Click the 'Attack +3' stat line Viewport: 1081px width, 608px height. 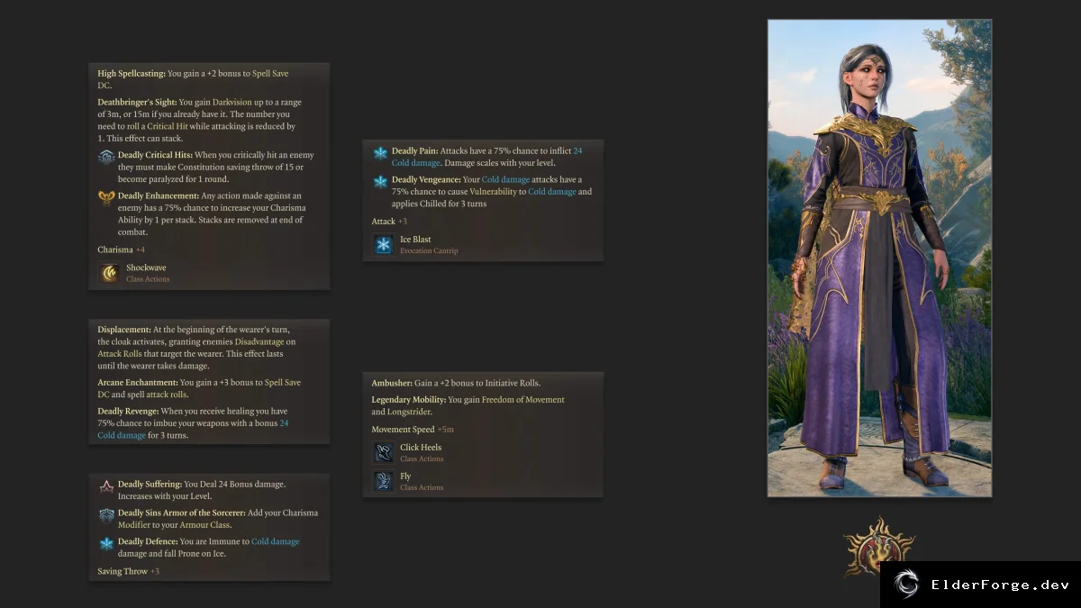[389, 222]
